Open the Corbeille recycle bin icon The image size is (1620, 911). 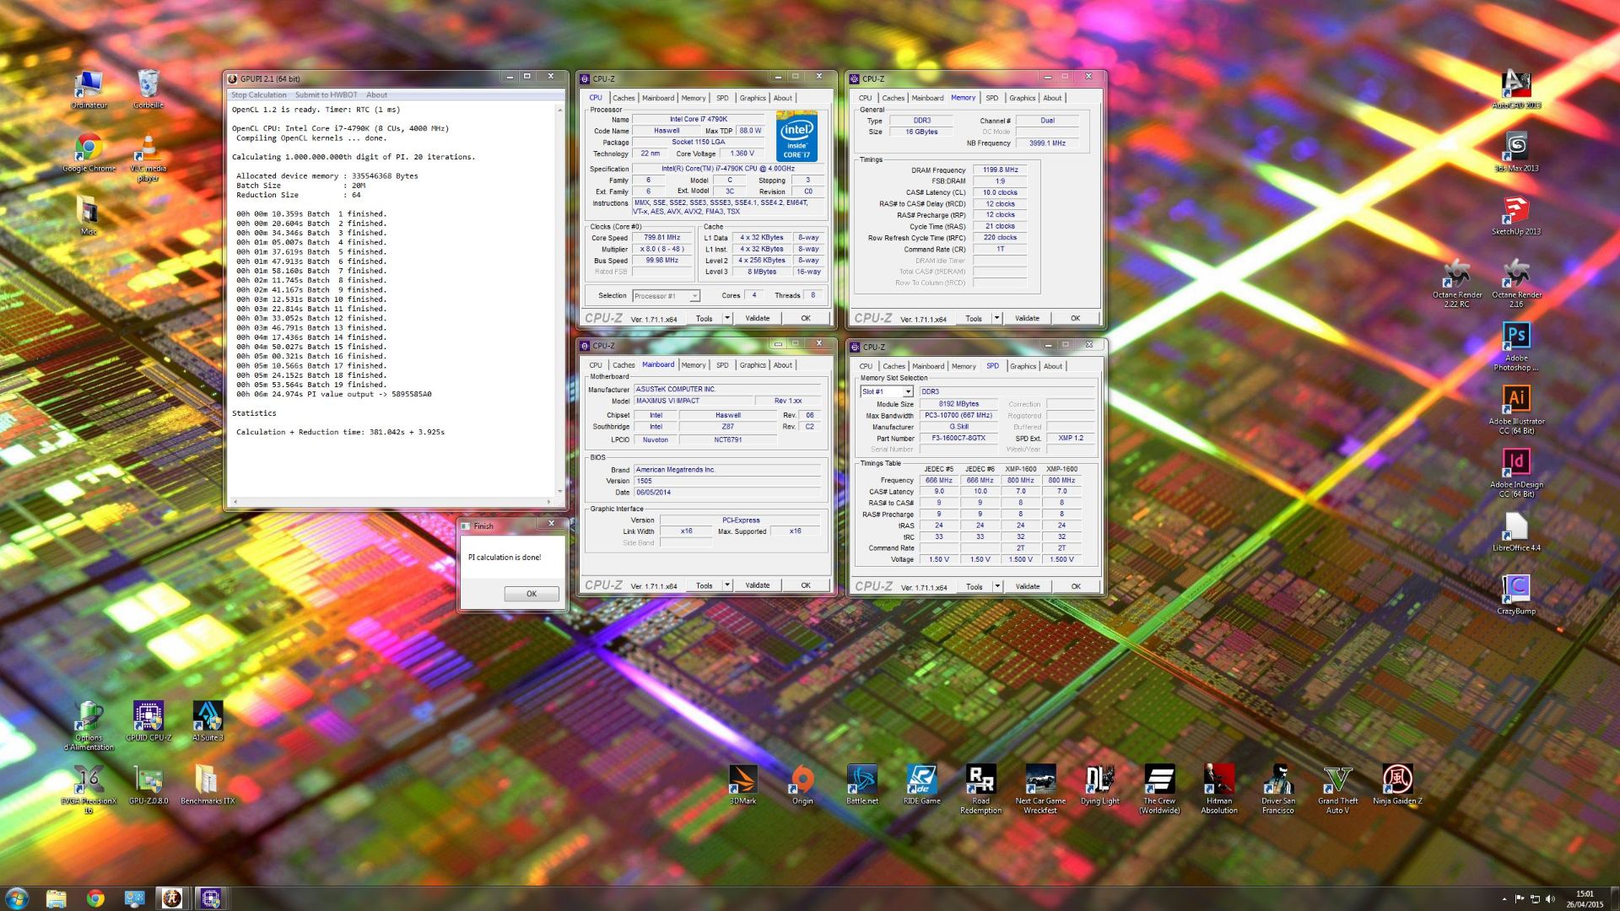click(148, 89)
